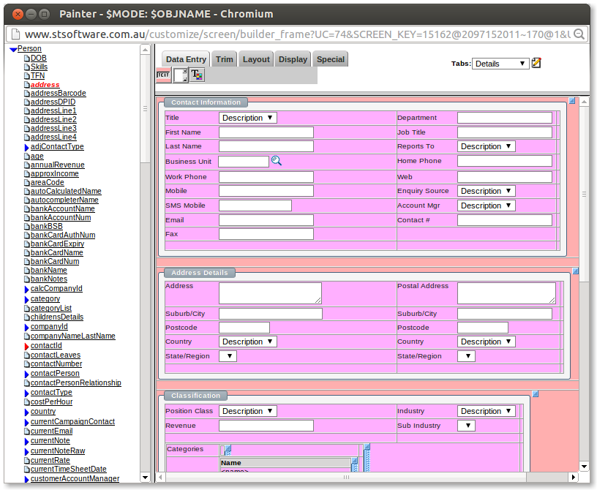The height and width of the screenshot is (490, 597).
Task: Open the Business Unit lookup magnifier
Action: click(x=277, y=161)
